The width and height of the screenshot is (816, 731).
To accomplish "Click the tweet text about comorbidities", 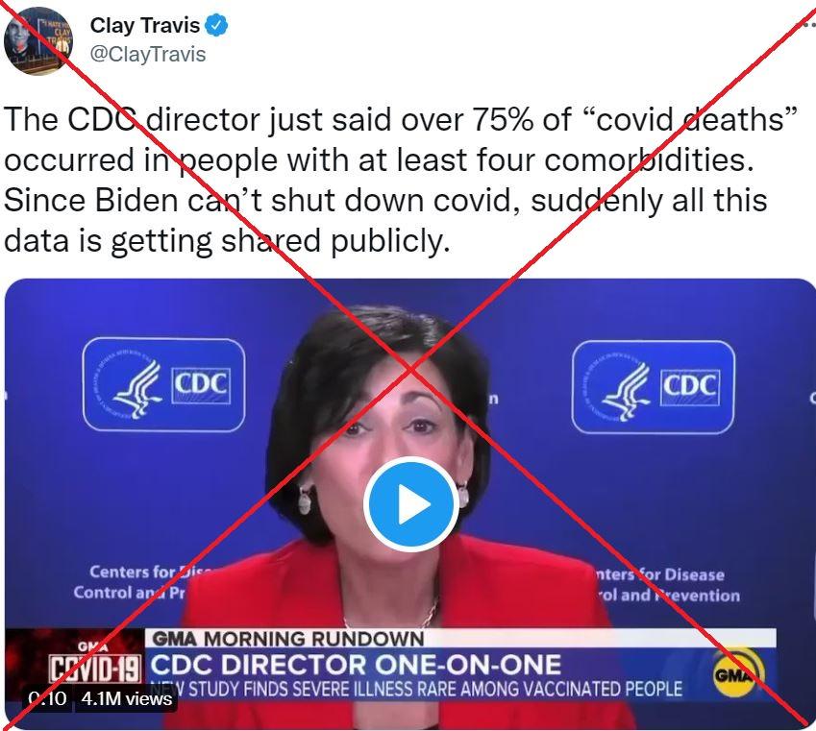I will 401,180.
